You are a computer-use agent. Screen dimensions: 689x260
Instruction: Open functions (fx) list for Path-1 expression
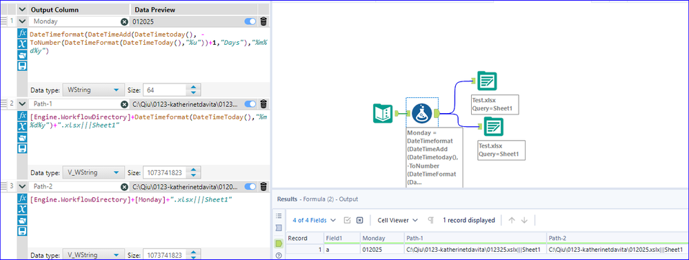pyautogui.click(x=22, y=116)
